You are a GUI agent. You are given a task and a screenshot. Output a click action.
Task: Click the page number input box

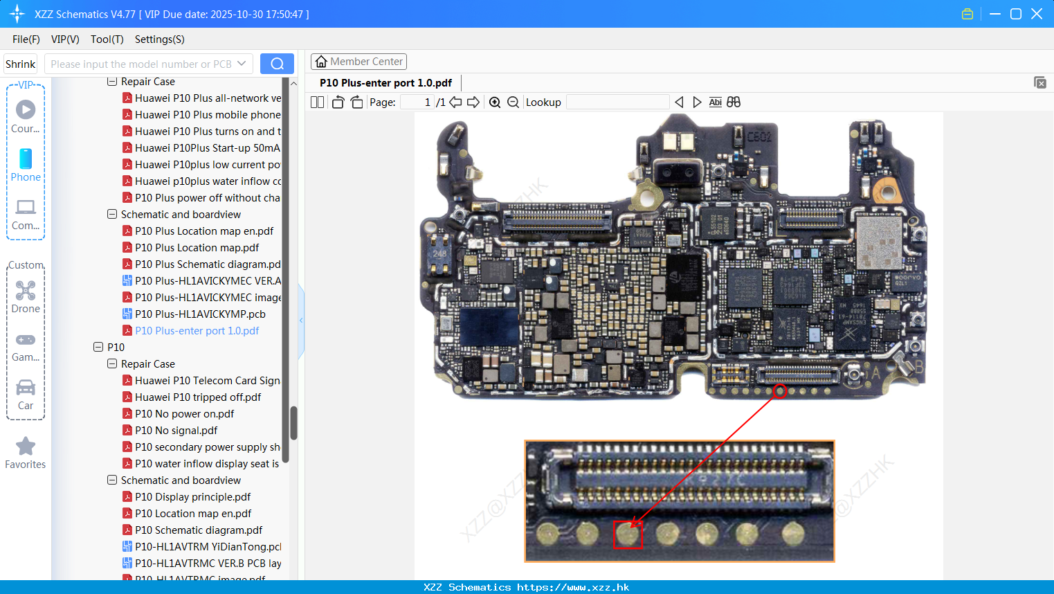[x=417, y=102]
